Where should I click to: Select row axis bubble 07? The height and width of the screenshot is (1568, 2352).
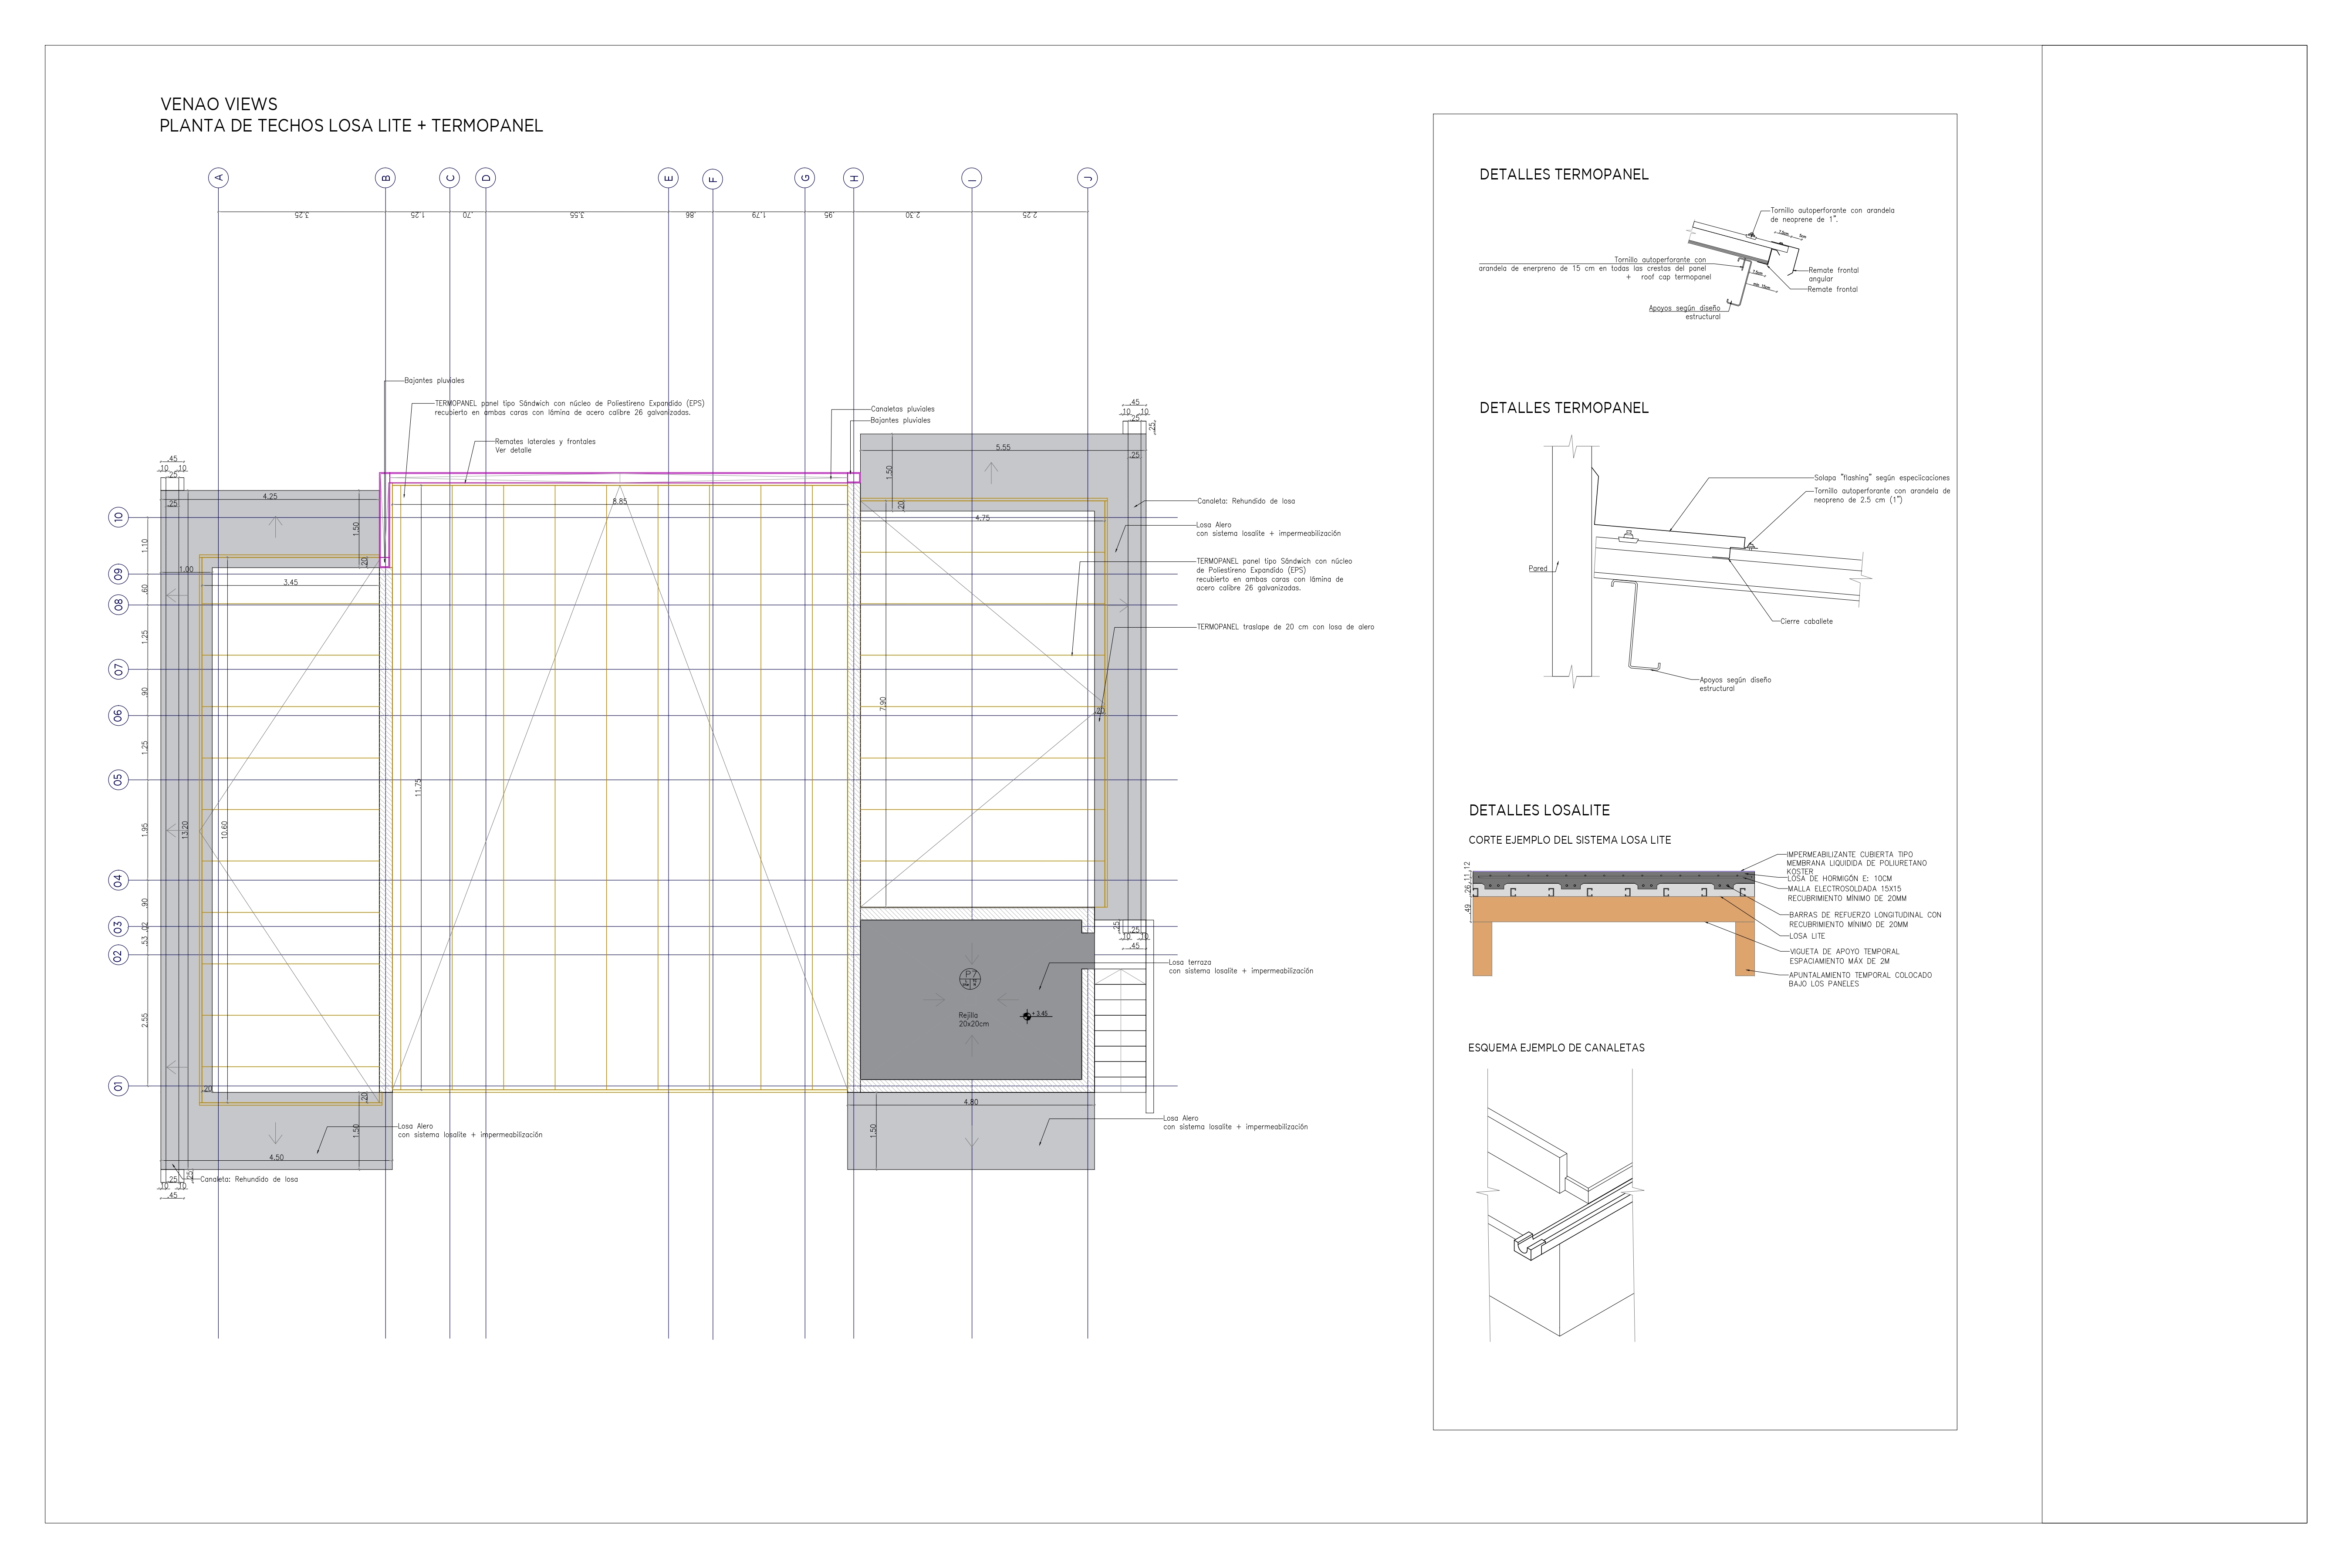click(x=118, y=669)
